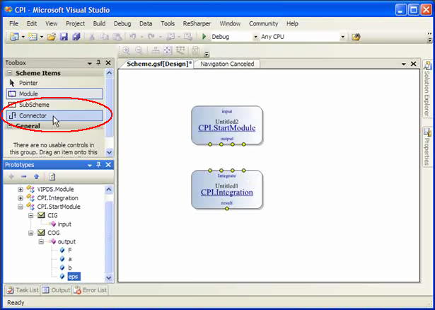Open the Community menu
The image size is (435, 310).
pyautogui.click(x=264, y=23)
